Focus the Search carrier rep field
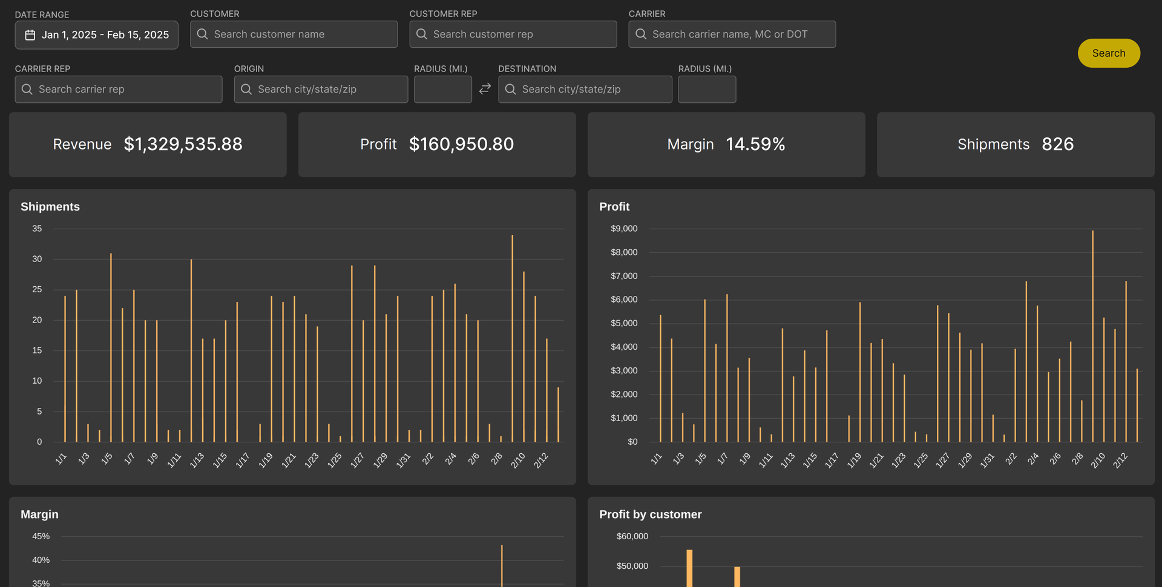This screenshot has width=1162, height=587. click(x=119, y=90)
